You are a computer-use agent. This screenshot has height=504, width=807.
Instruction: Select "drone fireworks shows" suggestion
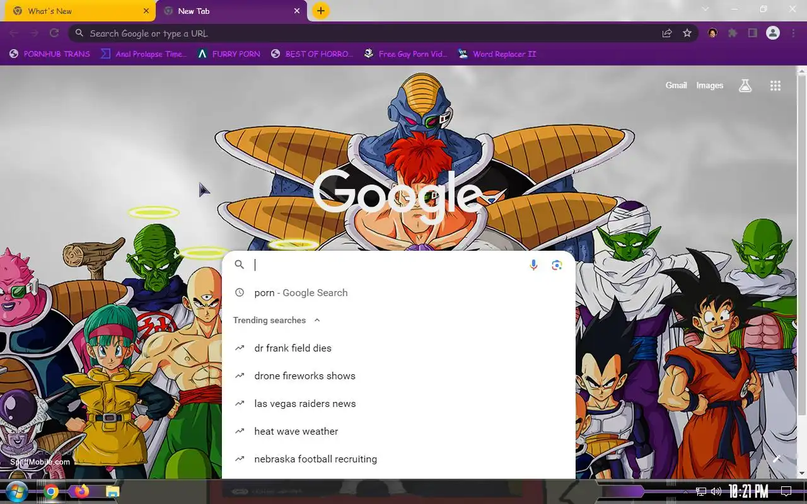[x=398, y=376]
